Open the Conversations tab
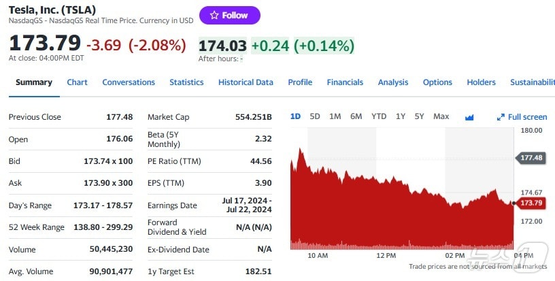The height and width of the screenshot is (281, 555). pyautogui.click(x=129, y=82)
